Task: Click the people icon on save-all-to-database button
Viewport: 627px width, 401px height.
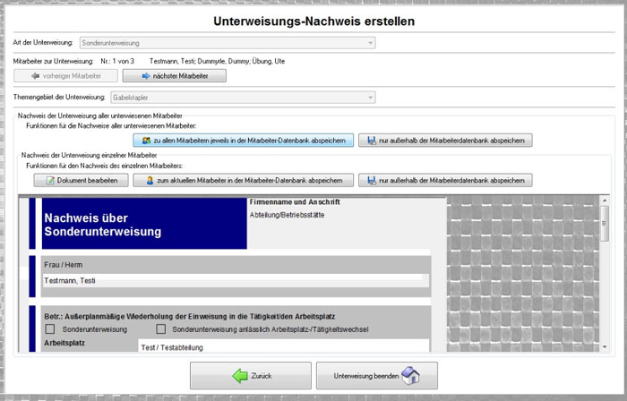Action: (146, 141)
